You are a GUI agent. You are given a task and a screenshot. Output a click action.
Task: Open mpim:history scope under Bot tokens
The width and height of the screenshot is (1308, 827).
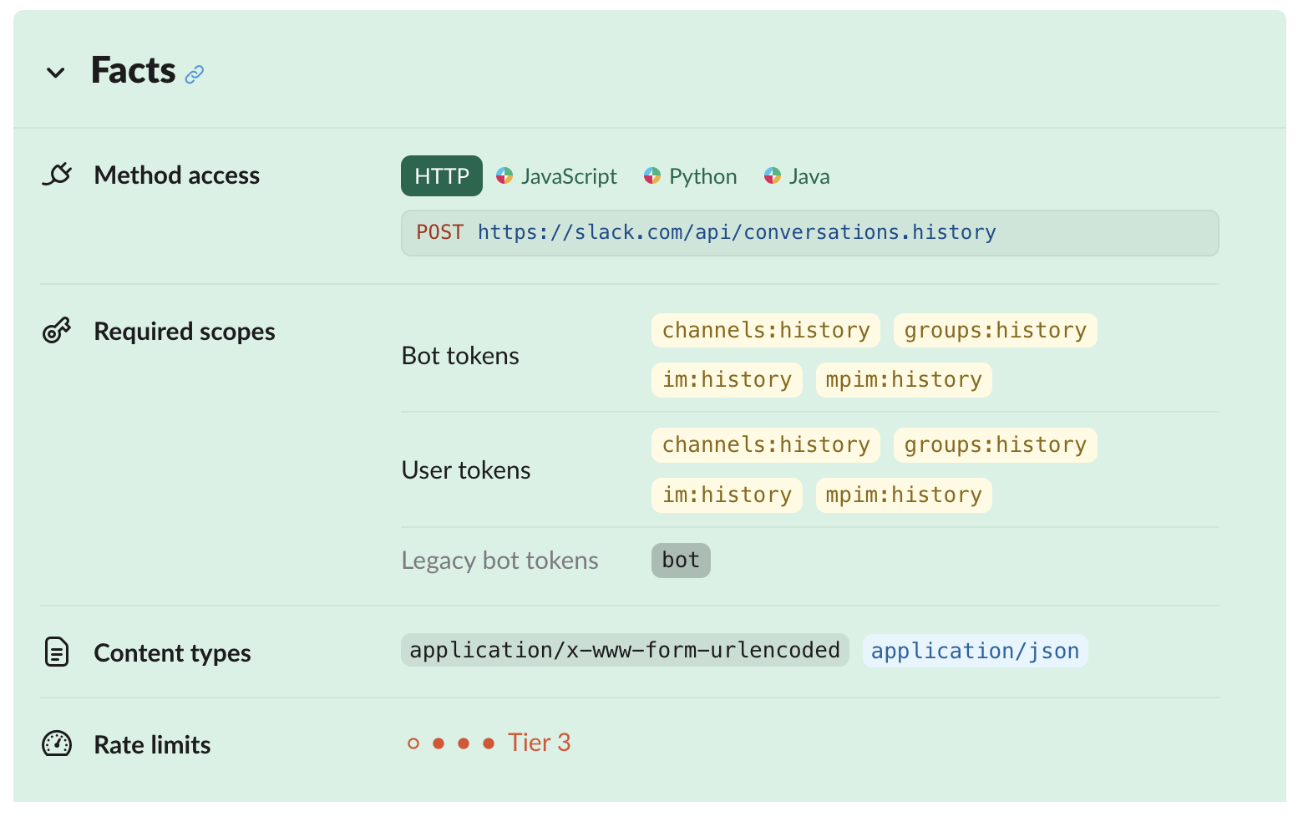pyautogui.click(x=904, y=380)
